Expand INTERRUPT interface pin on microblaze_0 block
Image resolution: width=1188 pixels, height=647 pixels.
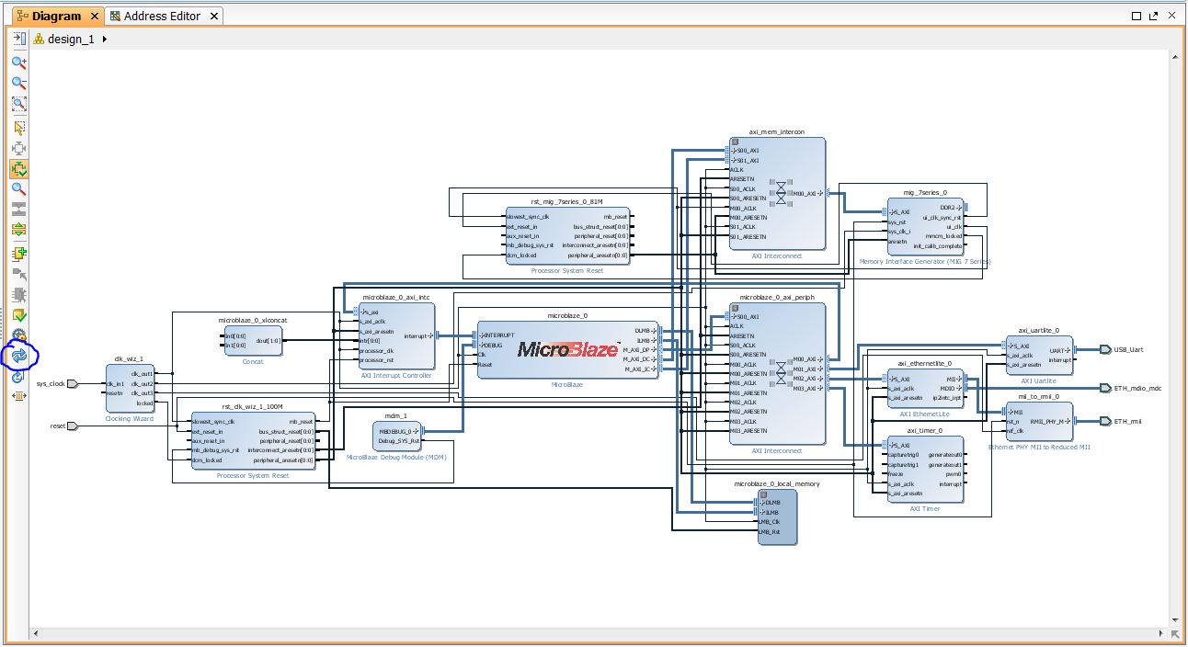point(482,335)
